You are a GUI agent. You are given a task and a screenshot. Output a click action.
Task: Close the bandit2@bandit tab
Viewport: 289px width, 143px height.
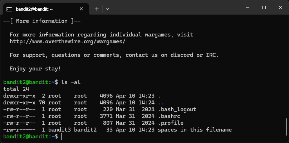coord(81,9)
